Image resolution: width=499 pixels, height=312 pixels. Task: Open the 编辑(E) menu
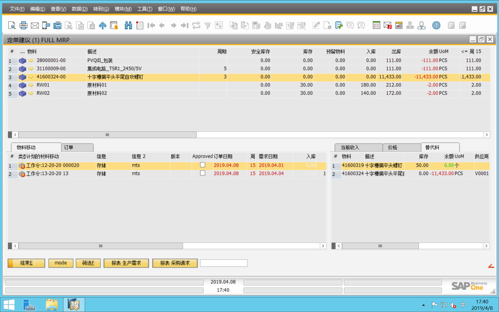[x=38, y=9]
